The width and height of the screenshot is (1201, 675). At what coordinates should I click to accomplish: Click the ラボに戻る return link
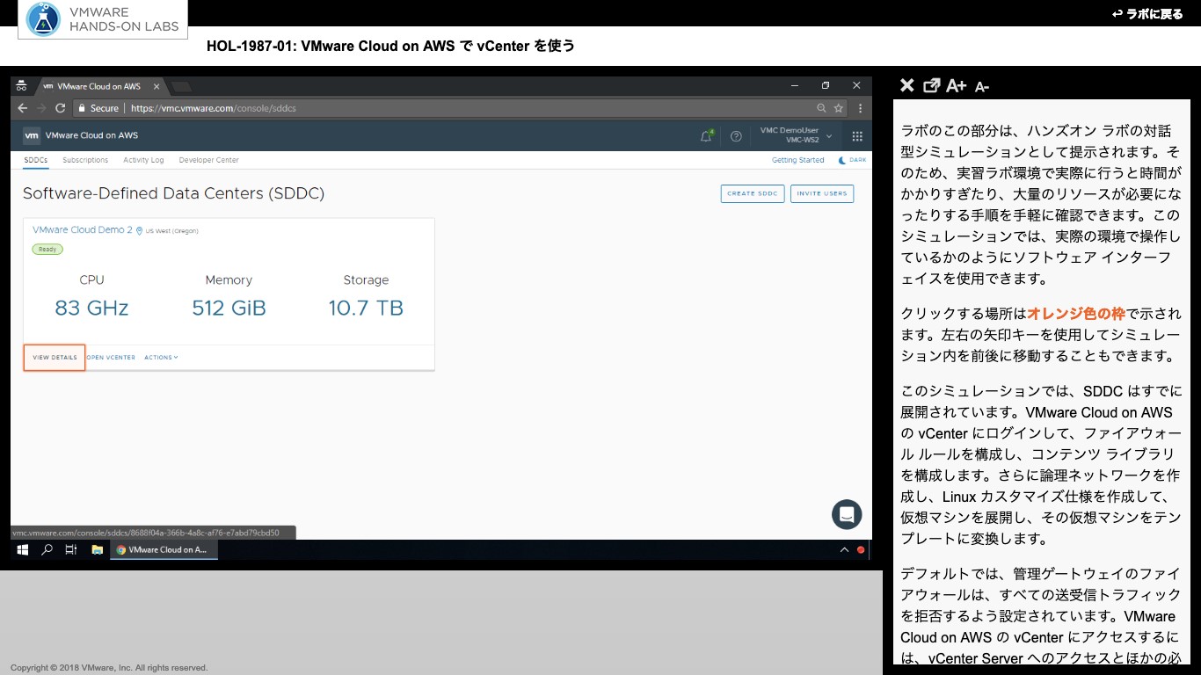pyautogui.click(x=1147, y=13)
